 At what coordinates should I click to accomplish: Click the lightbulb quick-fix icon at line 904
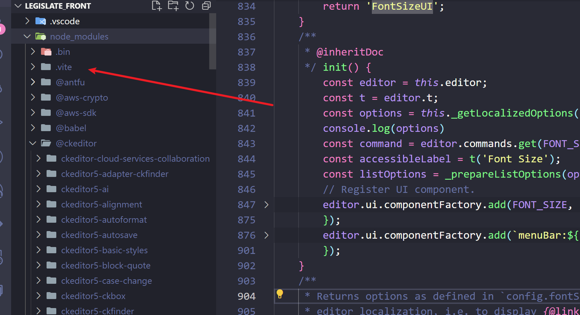[x=280, y=294]
